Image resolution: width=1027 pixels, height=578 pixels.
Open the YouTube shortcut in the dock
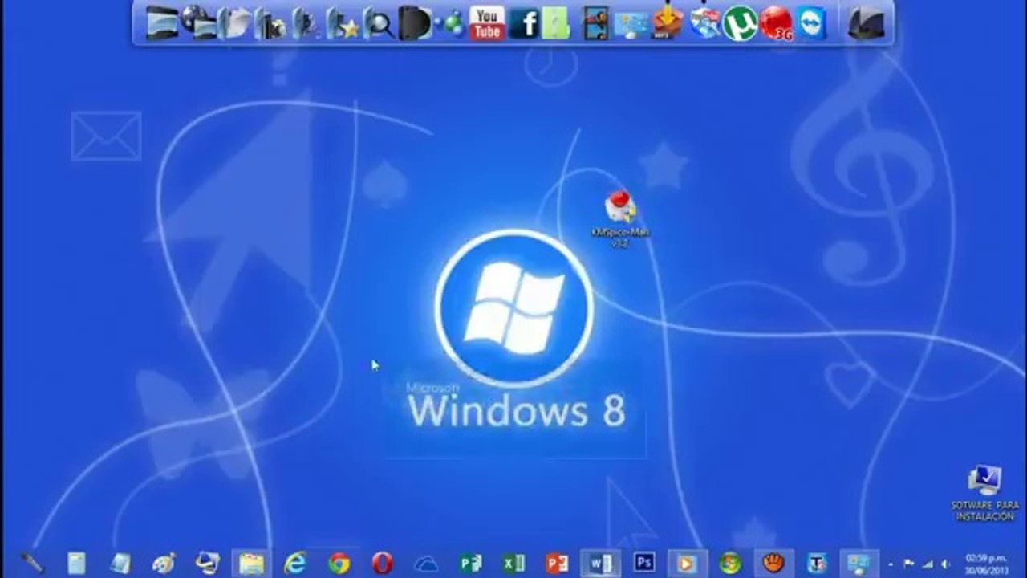[x=487, y=23]
